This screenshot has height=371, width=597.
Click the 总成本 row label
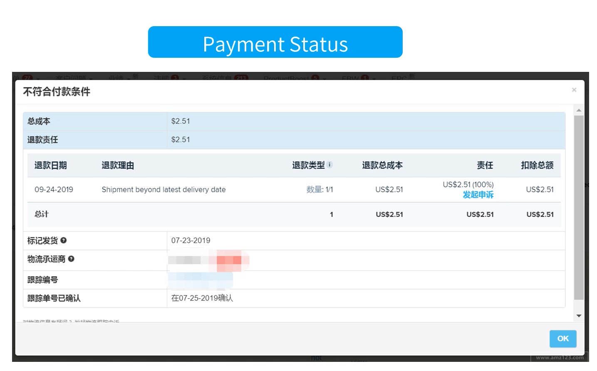point(39,121)
